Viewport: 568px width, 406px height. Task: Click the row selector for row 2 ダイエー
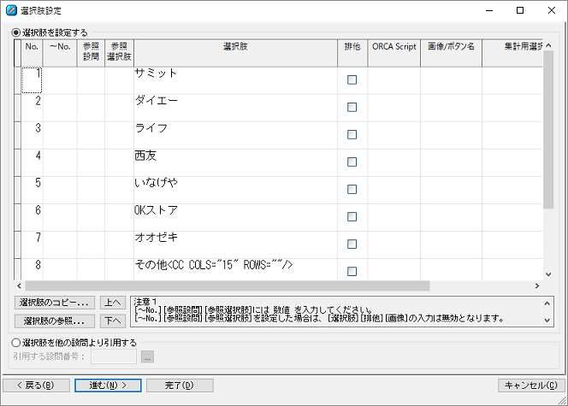coord(17,108)
